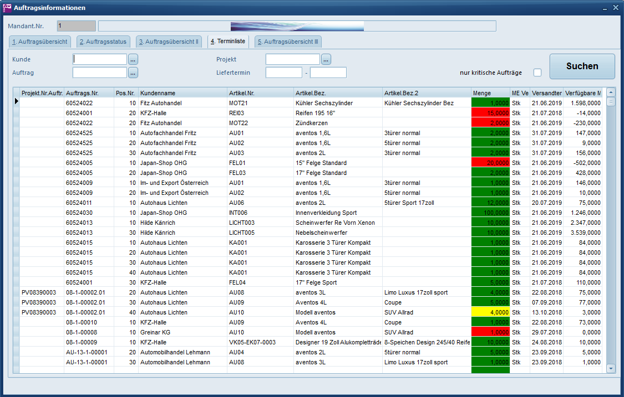Screen dimensions: 624x397
Task: Click the red Menge cell showing 15,0000
Action: point(490,113)
